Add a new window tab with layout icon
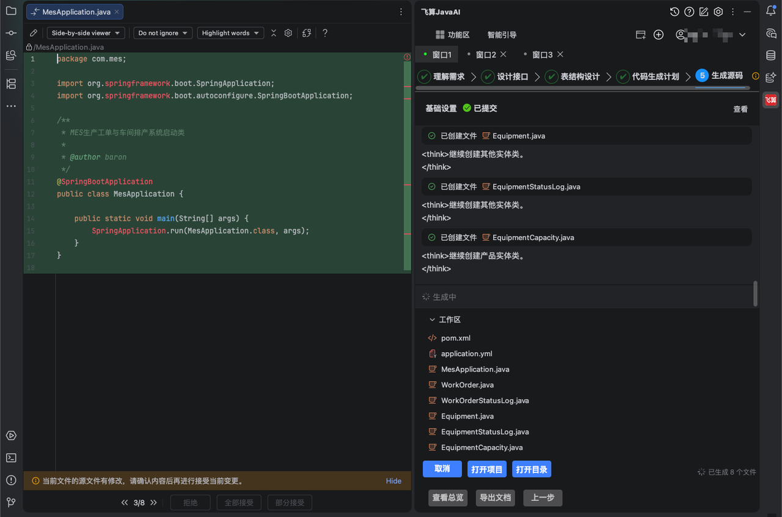The height and width of the screenshot is (517, 782). point(641,35)
